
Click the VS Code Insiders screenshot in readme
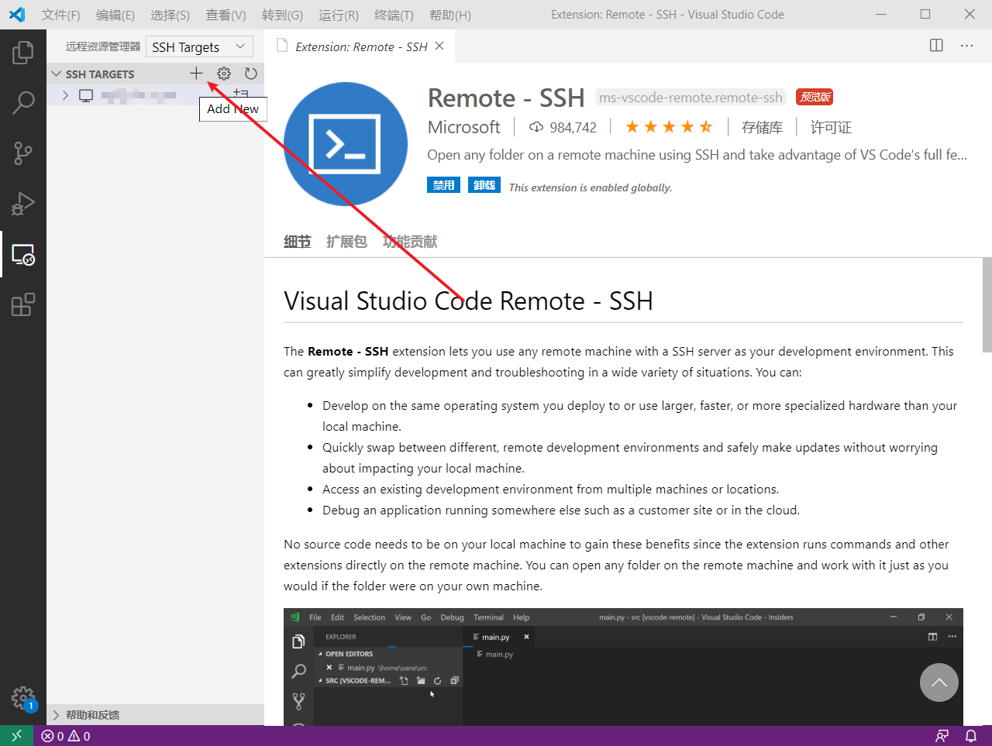(x=623, y=667)
